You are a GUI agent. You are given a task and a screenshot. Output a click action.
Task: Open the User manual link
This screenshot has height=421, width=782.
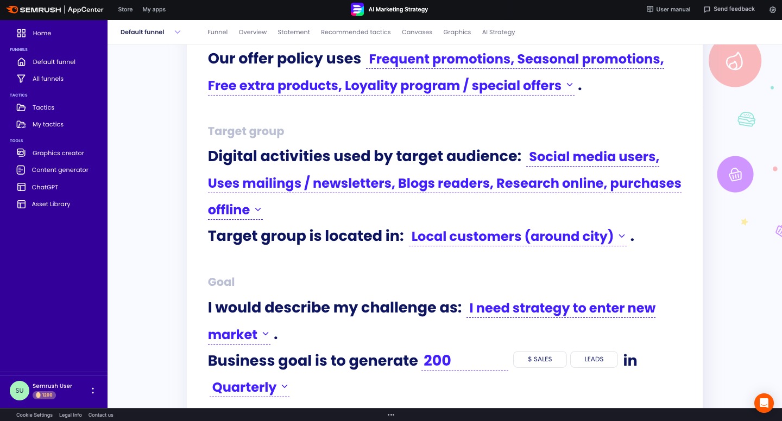click(669, 9)
